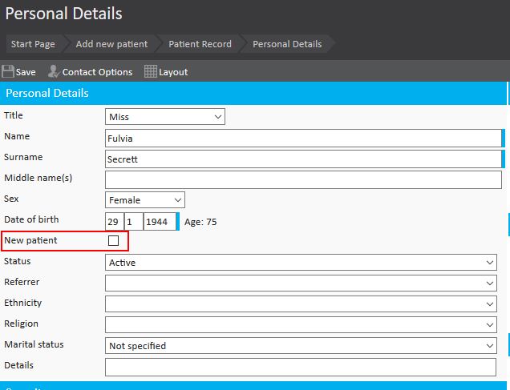Tick the New patient checkbox
The height and width of the screenshot is (390, 510).
(x=113, y=240)
